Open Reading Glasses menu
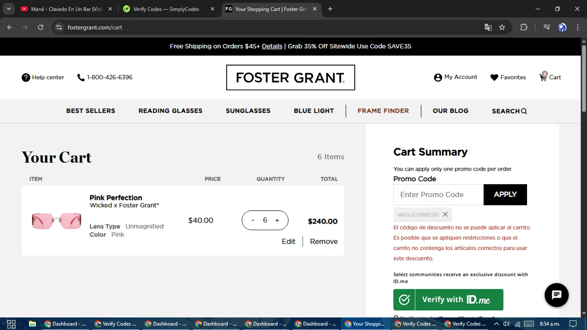 pos(170,111)
